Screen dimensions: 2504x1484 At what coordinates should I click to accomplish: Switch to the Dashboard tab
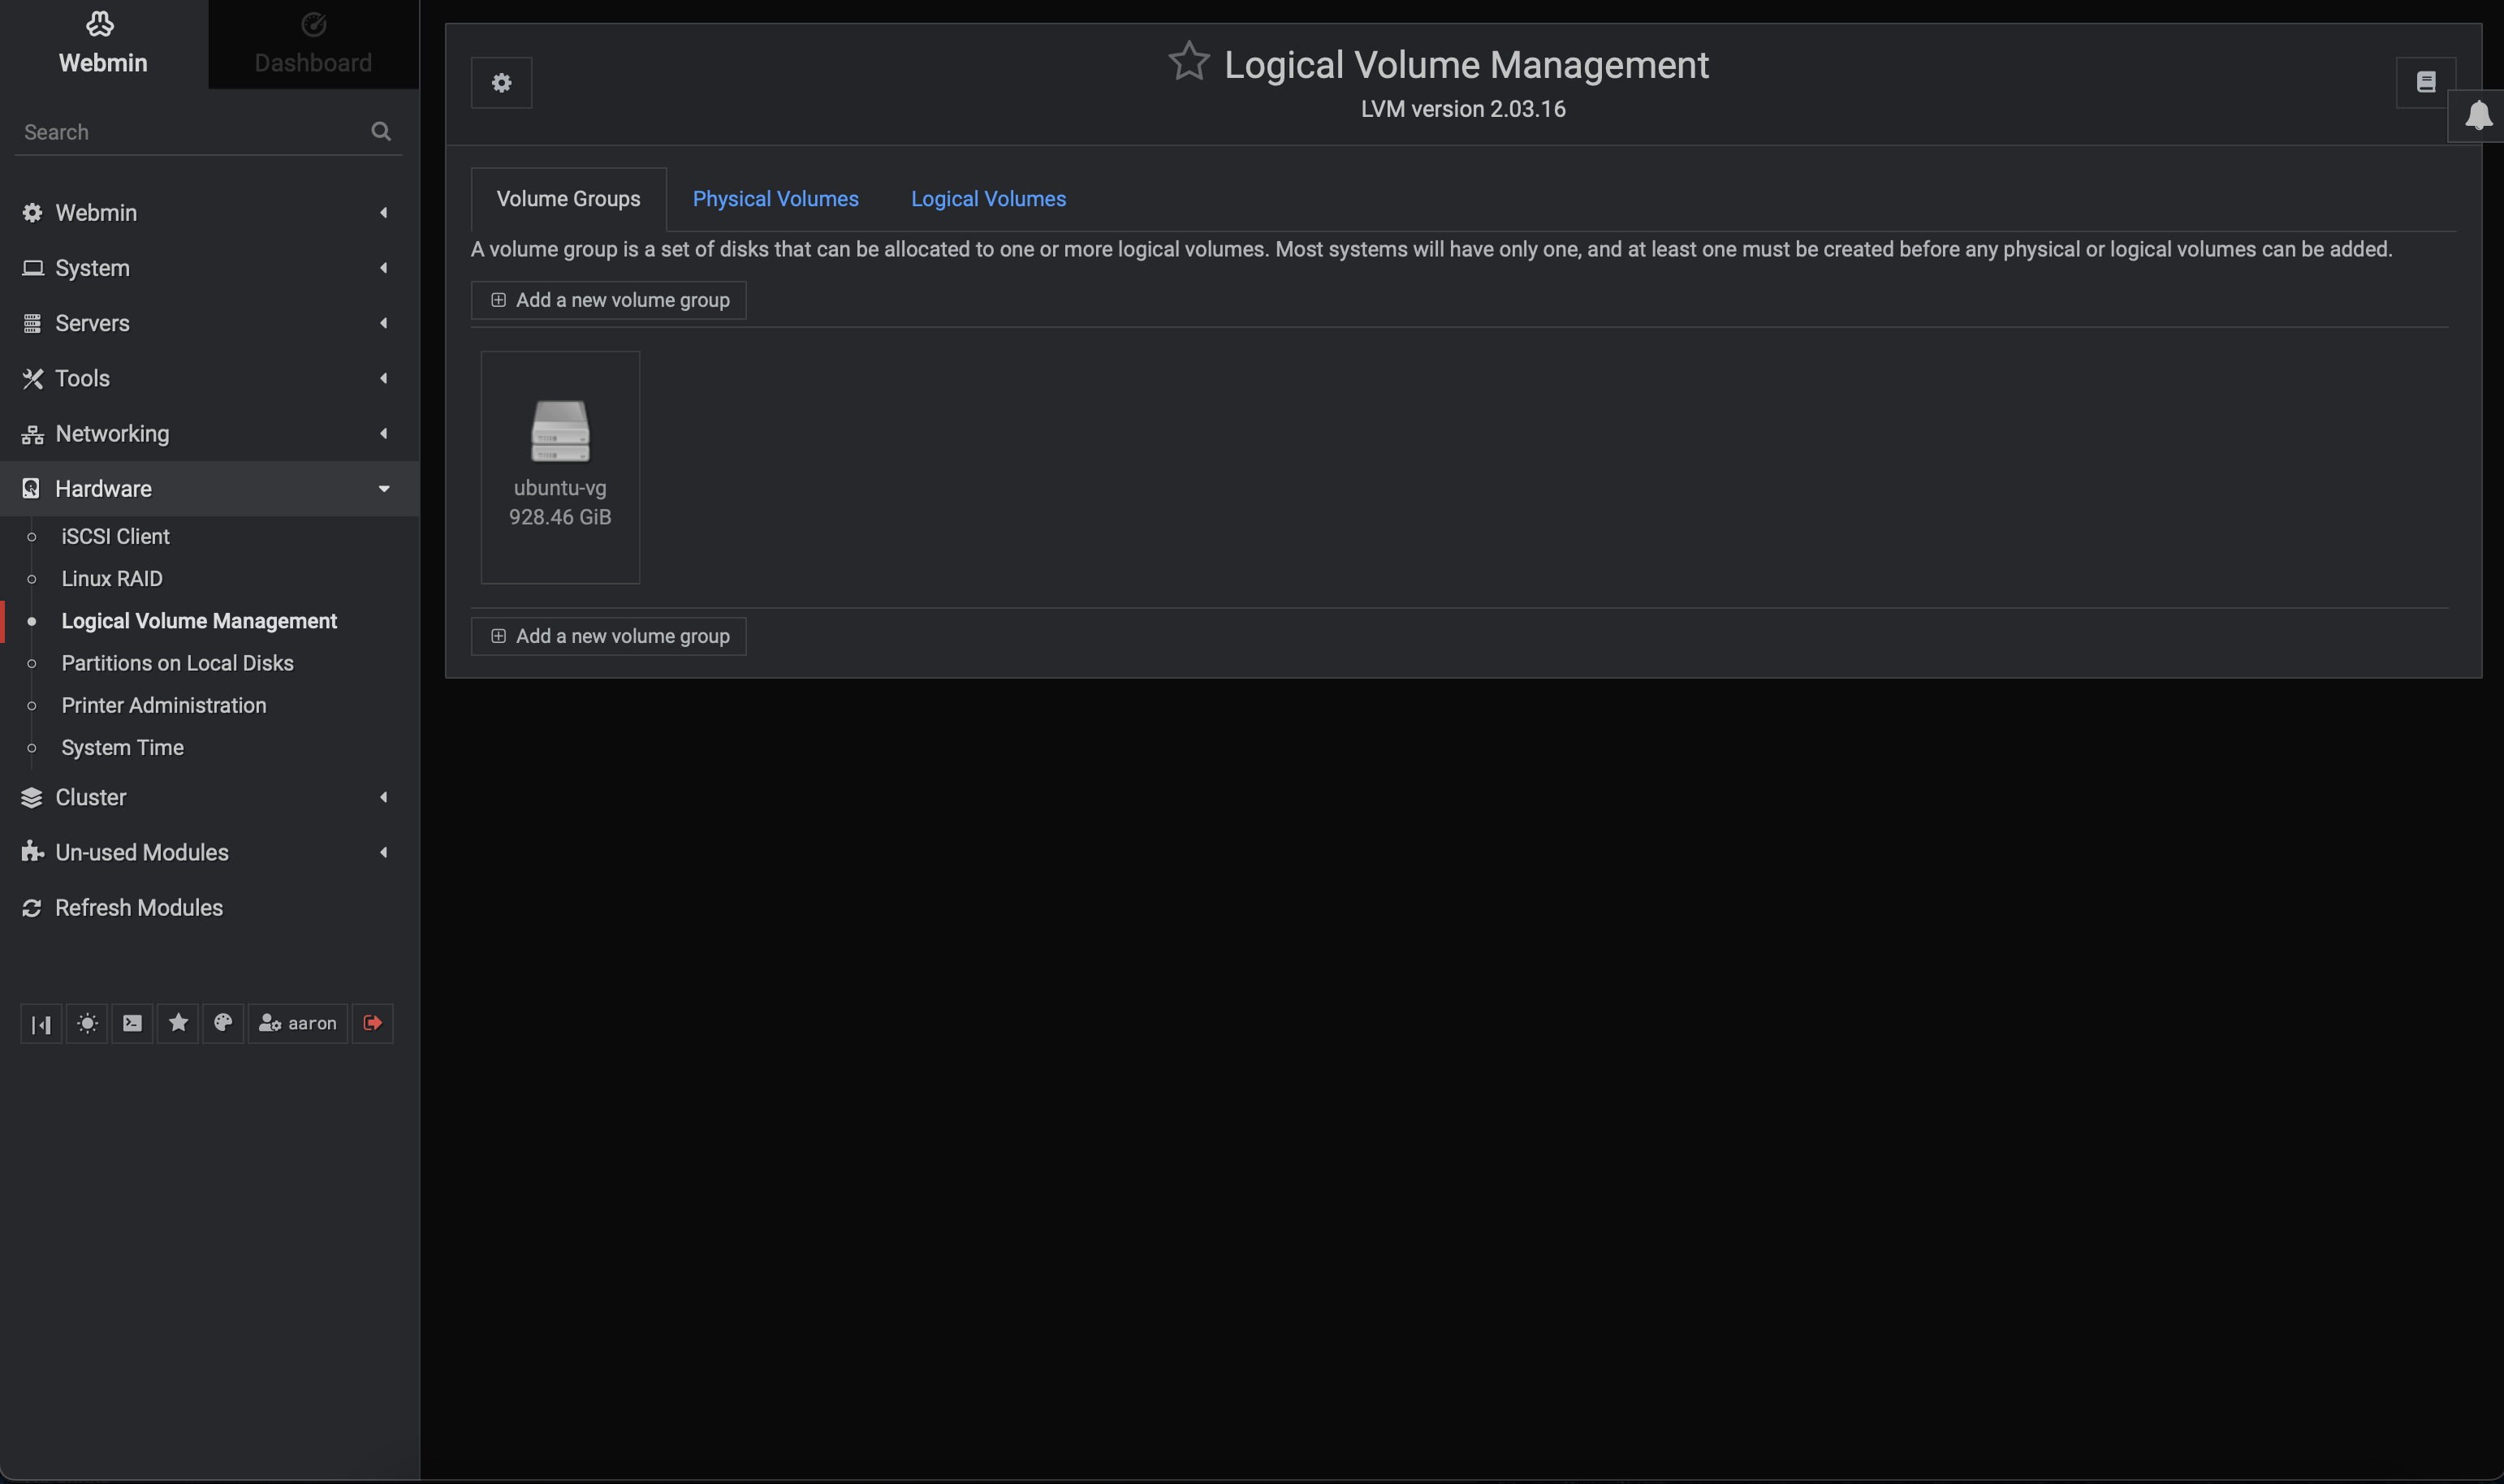pos(313,44)
